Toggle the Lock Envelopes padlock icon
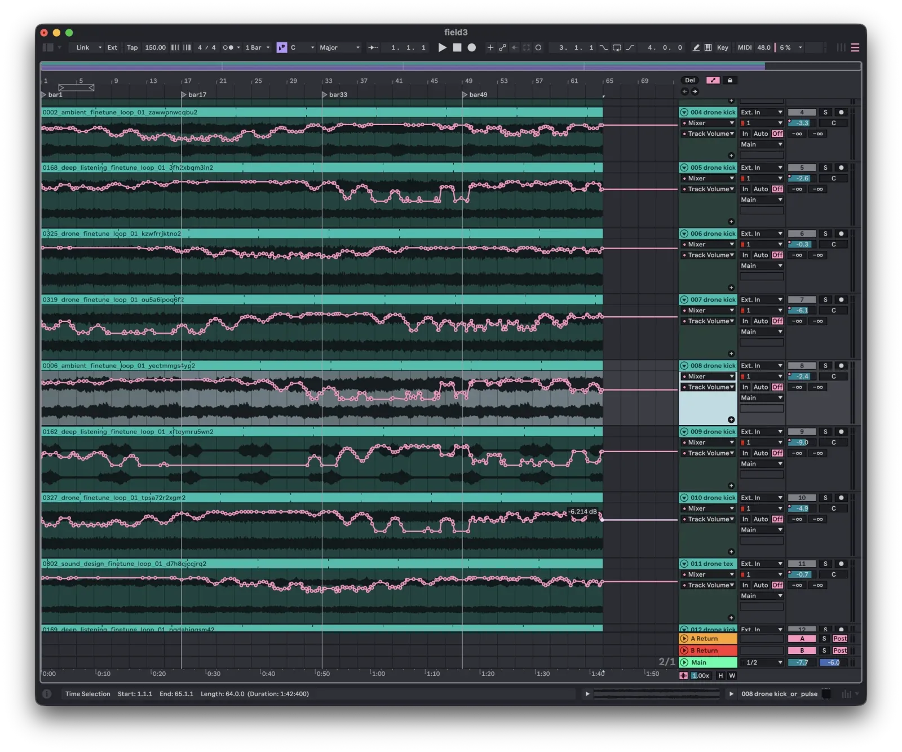Viewport: 902px width, 752px height. pyautogui.click(x=729, y=80)
